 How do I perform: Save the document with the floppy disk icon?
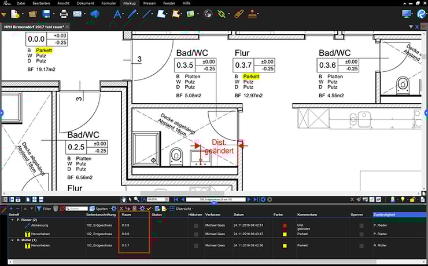47,14
